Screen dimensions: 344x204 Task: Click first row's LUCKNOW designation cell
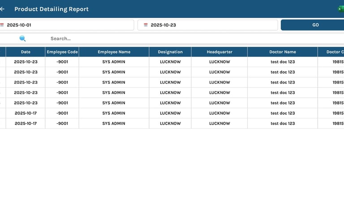(x=170, y=62)
